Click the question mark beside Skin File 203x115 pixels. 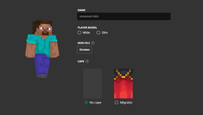[x=93, y=43]
